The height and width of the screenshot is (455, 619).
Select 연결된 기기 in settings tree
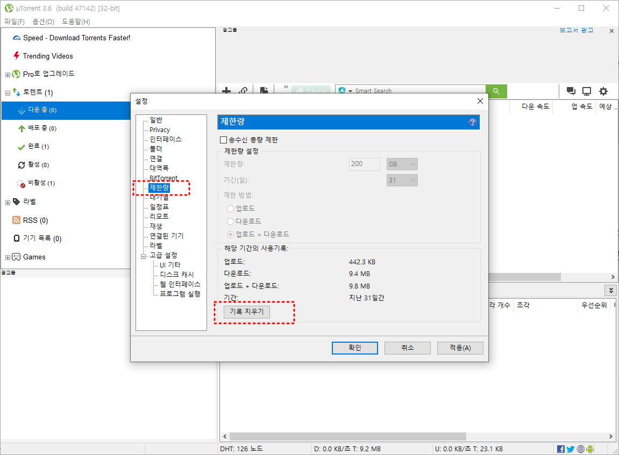[x=166, y=236]
